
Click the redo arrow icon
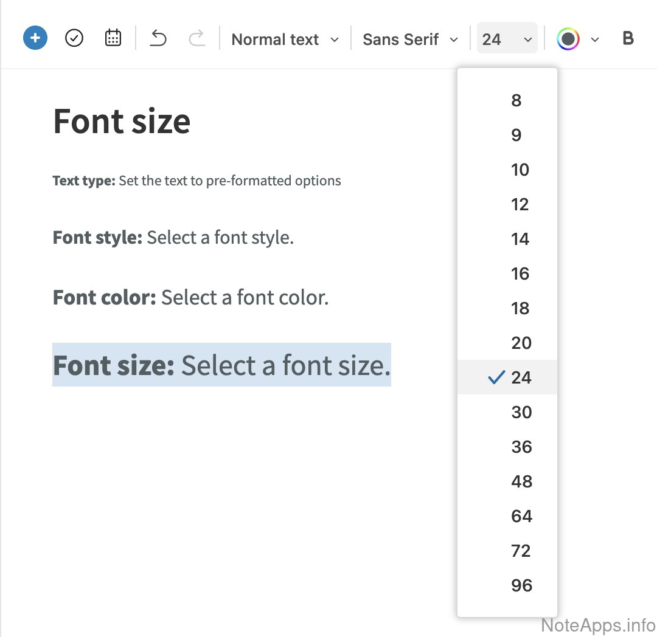(196, 38)
